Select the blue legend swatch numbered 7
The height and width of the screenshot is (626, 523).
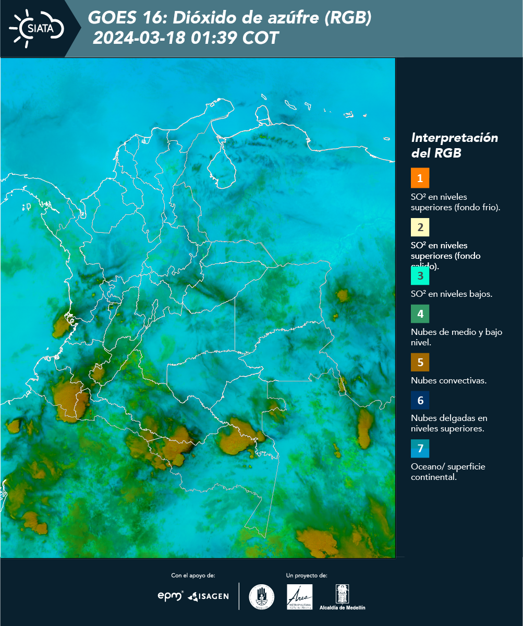(420, 448)
